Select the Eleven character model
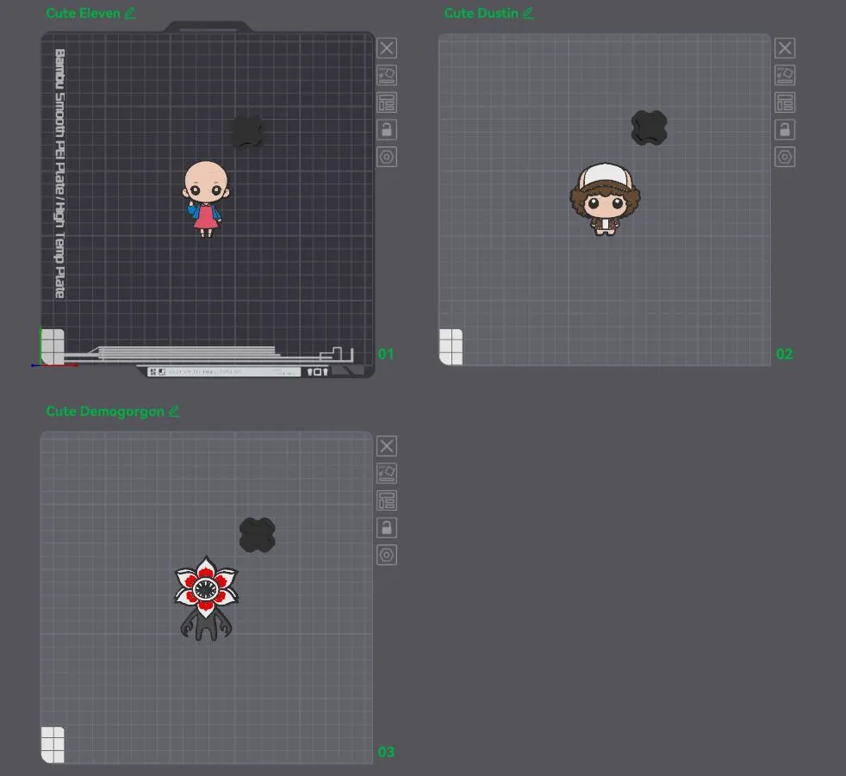846x776 pixels. click(206, 199)
